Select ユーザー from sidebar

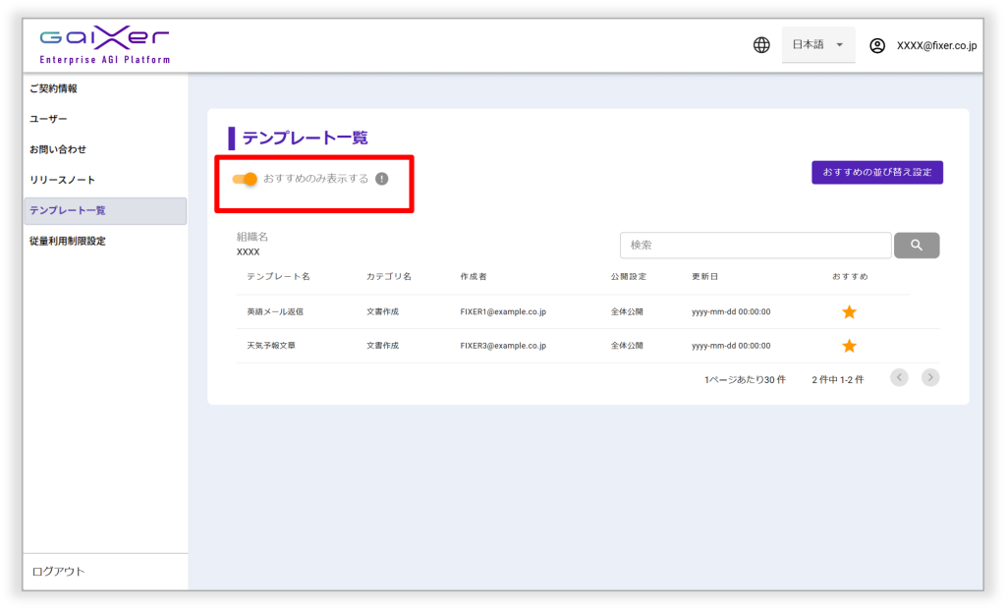(48, 119)
